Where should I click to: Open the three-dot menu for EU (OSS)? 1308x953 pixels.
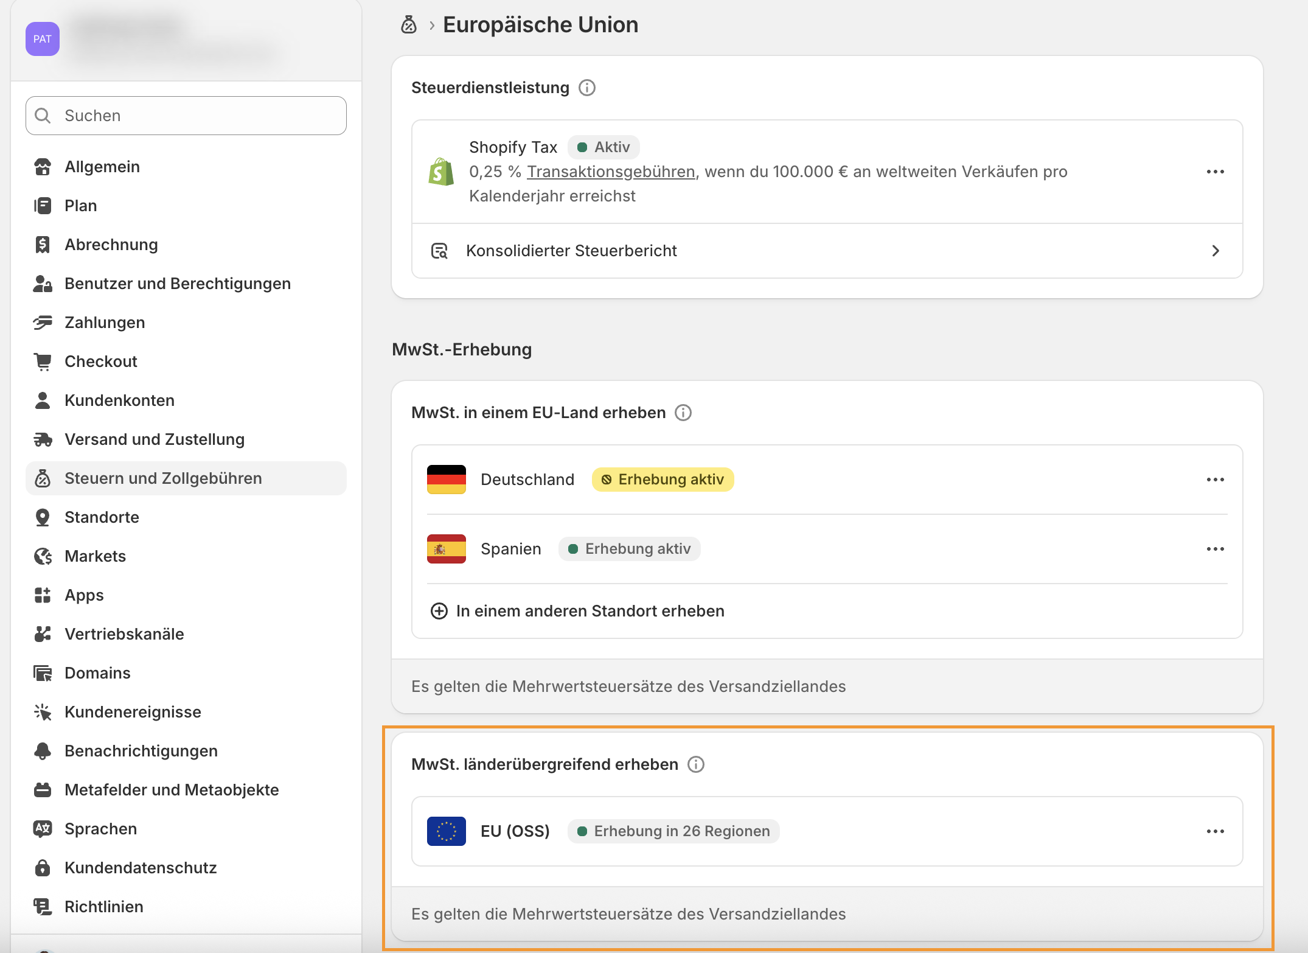(x=1215, y=831)
